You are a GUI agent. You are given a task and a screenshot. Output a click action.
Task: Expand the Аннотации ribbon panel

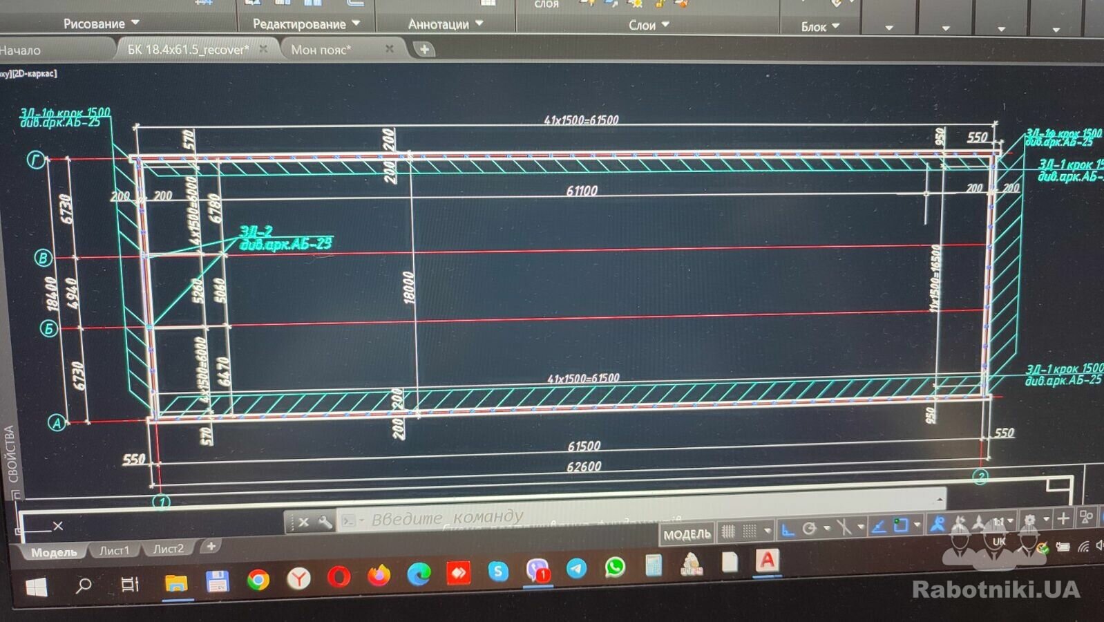pos(446,24)
